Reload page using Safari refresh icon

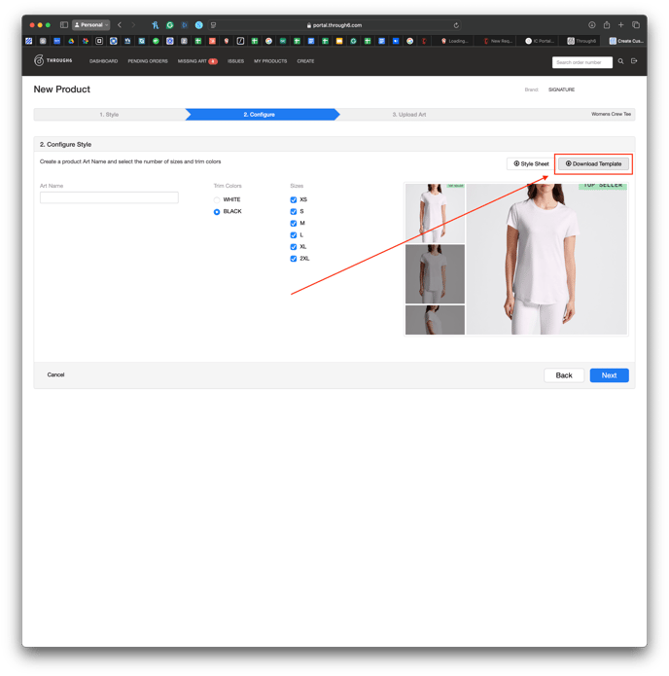tap(456, 25)
